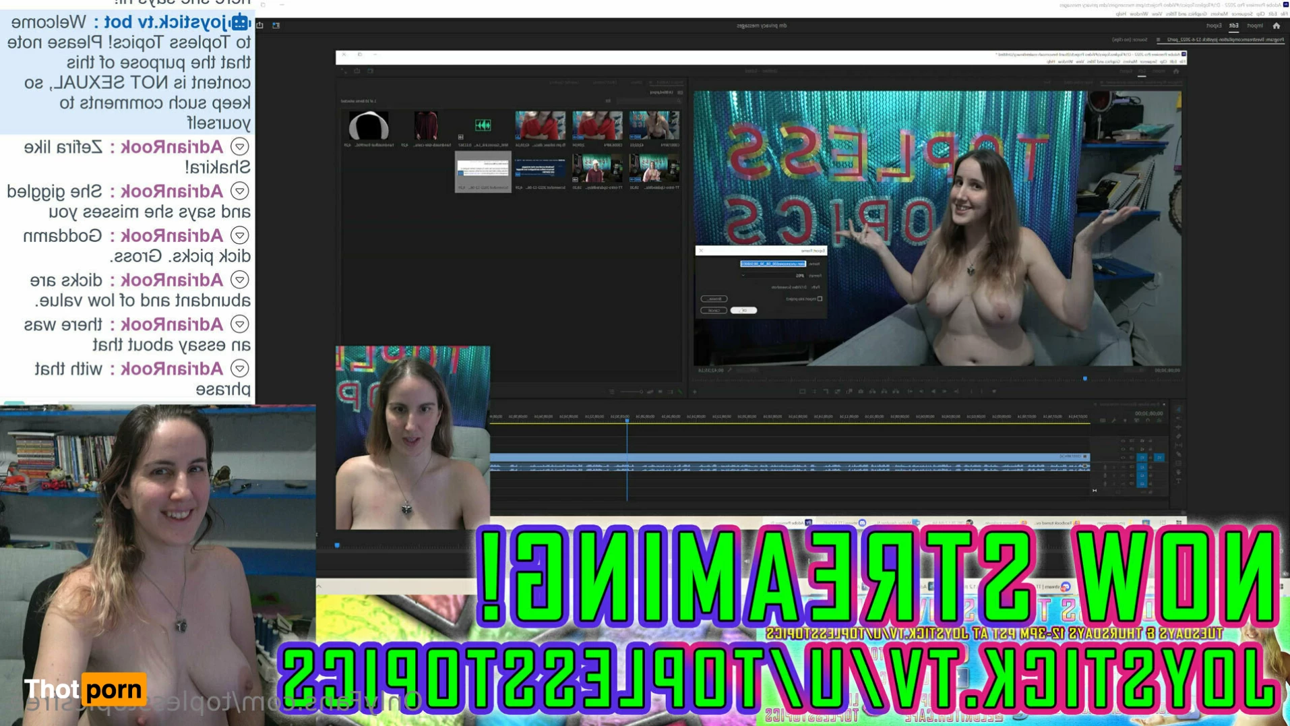Toggle the V1 track targeting button

pos(1142,458)
